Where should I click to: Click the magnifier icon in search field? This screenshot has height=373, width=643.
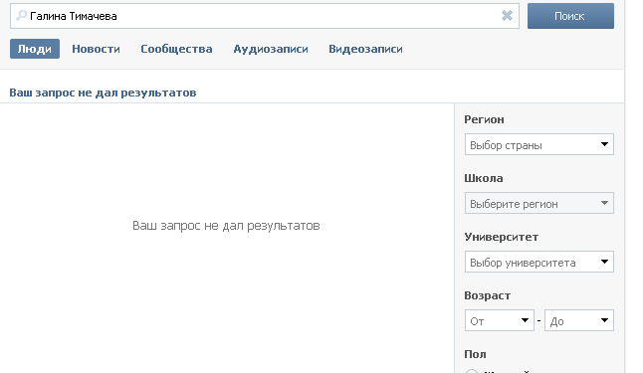pyautogui.click(x=21, y=16)
